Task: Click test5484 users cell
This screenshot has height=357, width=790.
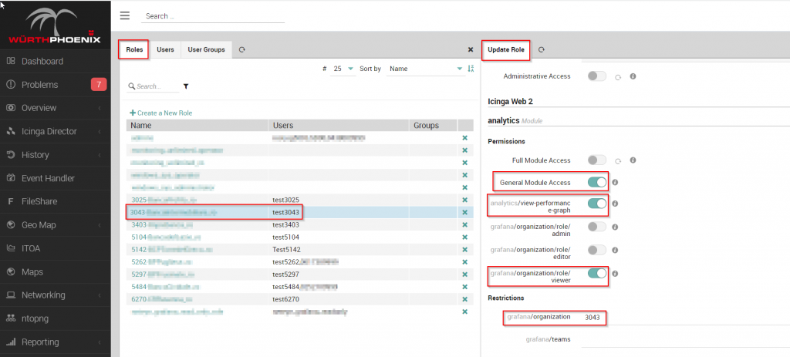Action: point(339,287)
